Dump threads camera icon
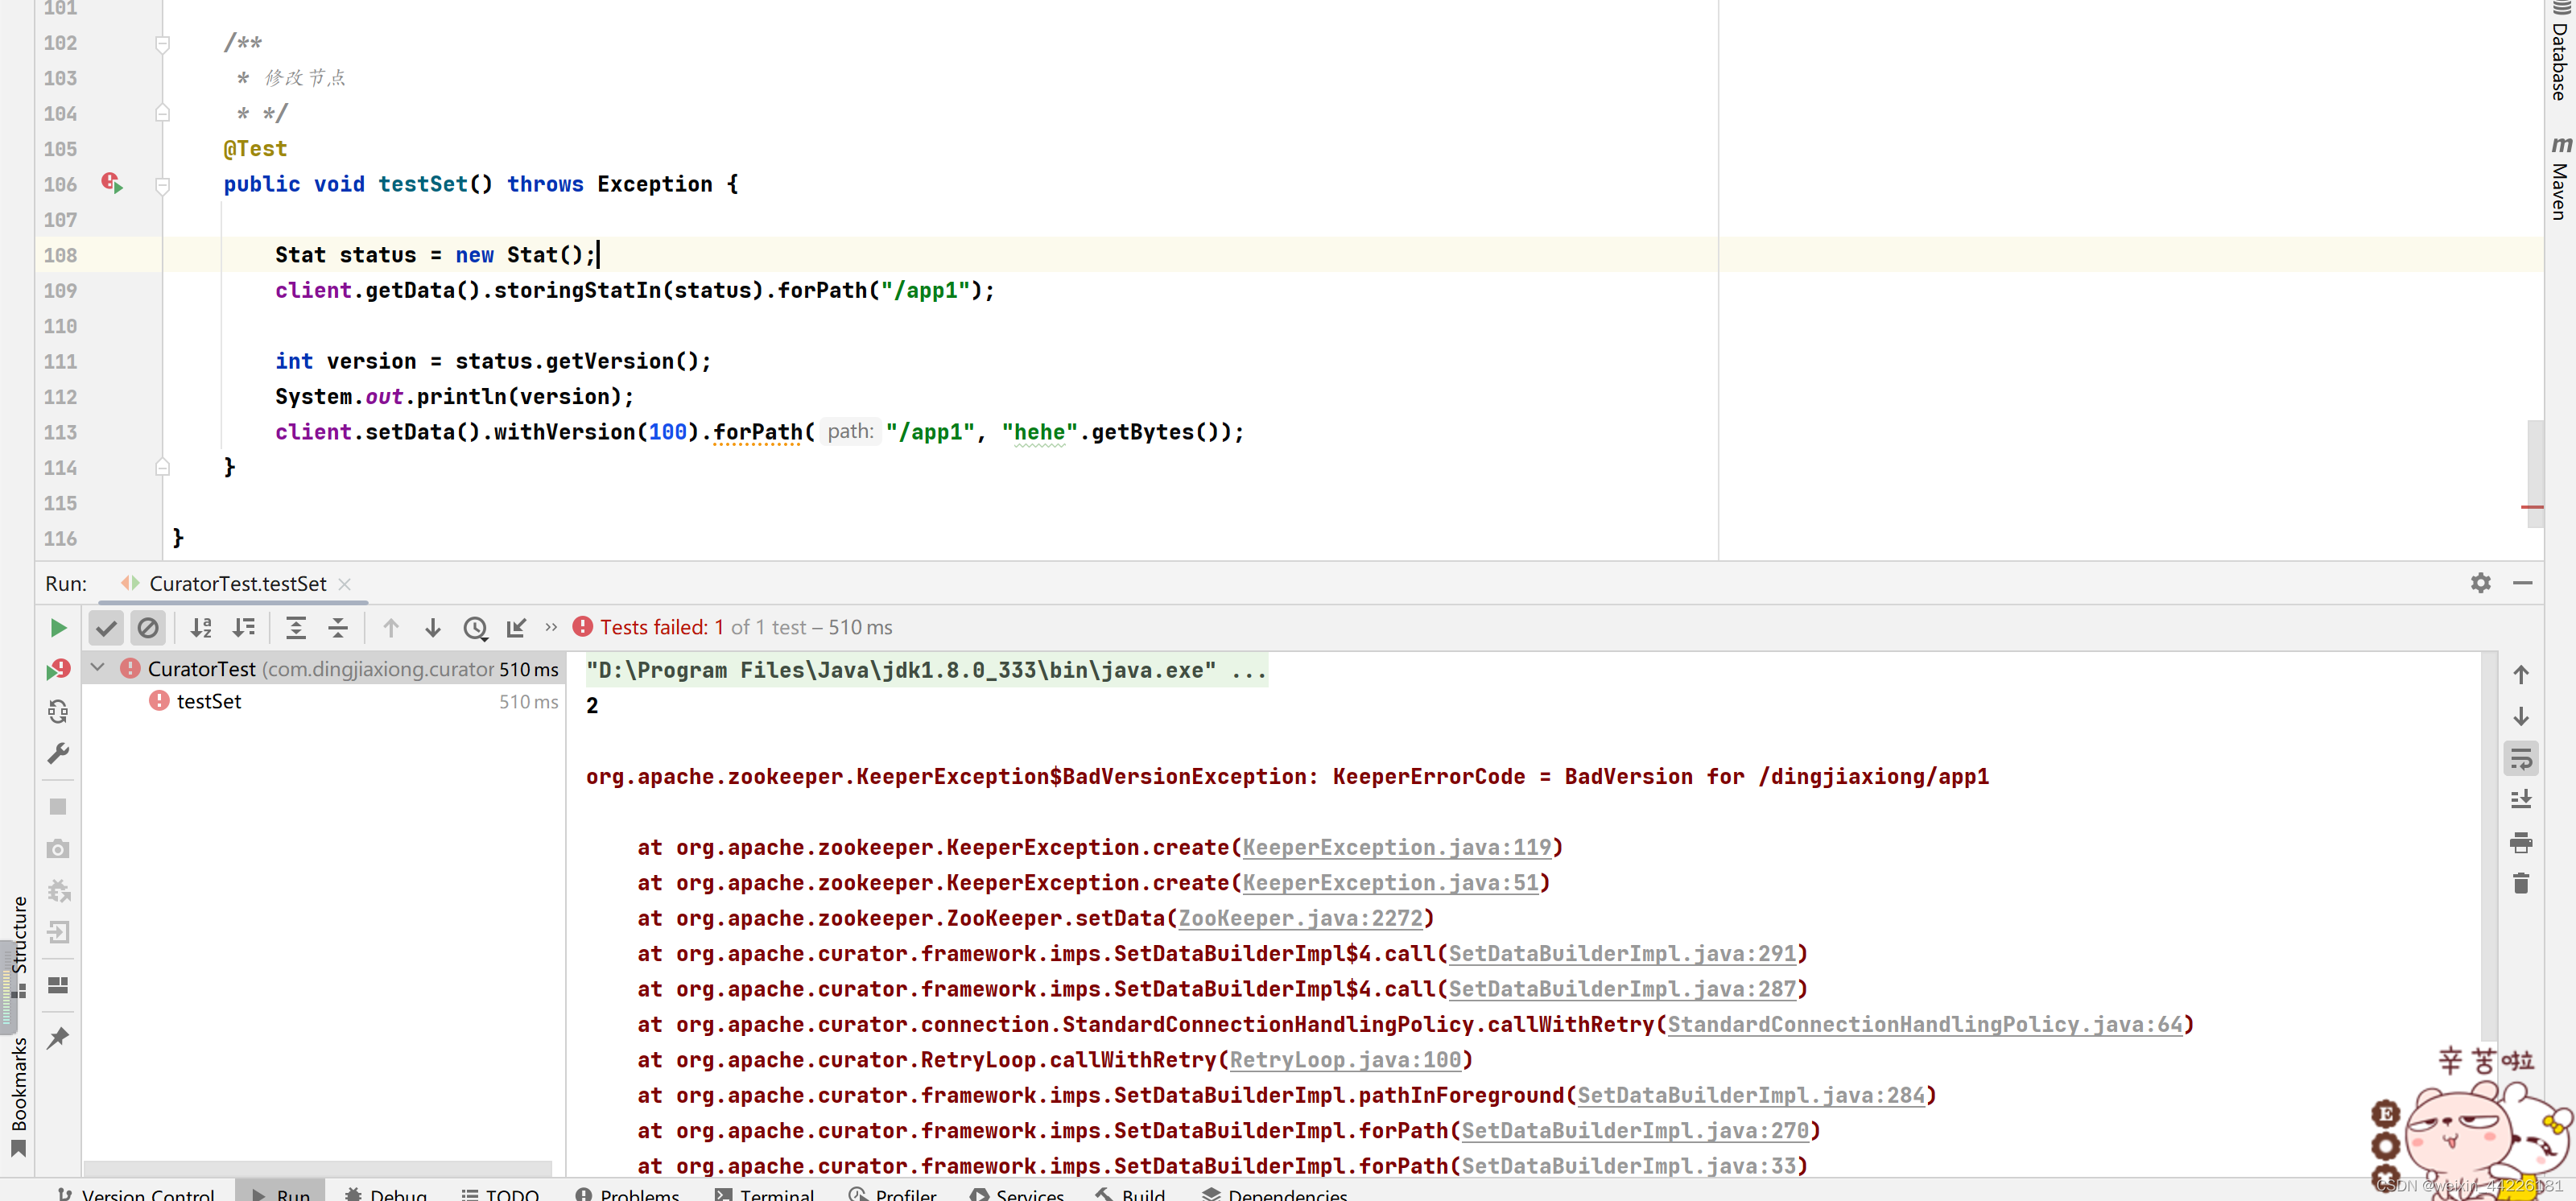 [58, 849]
